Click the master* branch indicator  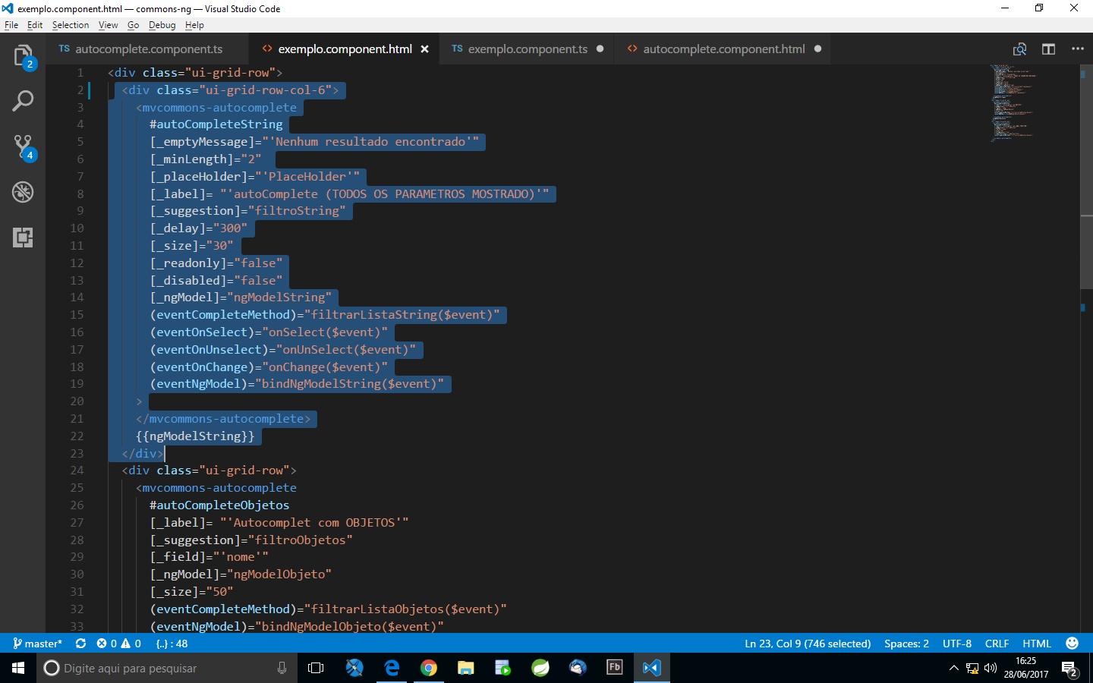point(38,643)
